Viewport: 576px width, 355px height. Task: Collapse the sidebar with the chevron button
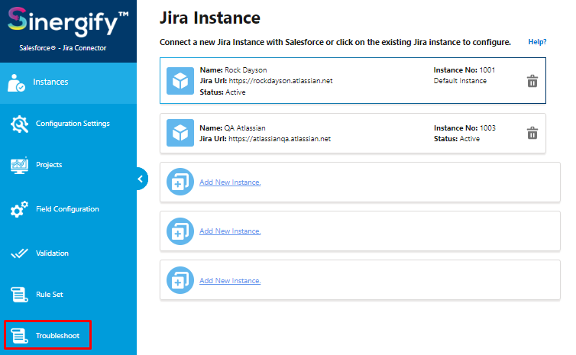point(141,179)
